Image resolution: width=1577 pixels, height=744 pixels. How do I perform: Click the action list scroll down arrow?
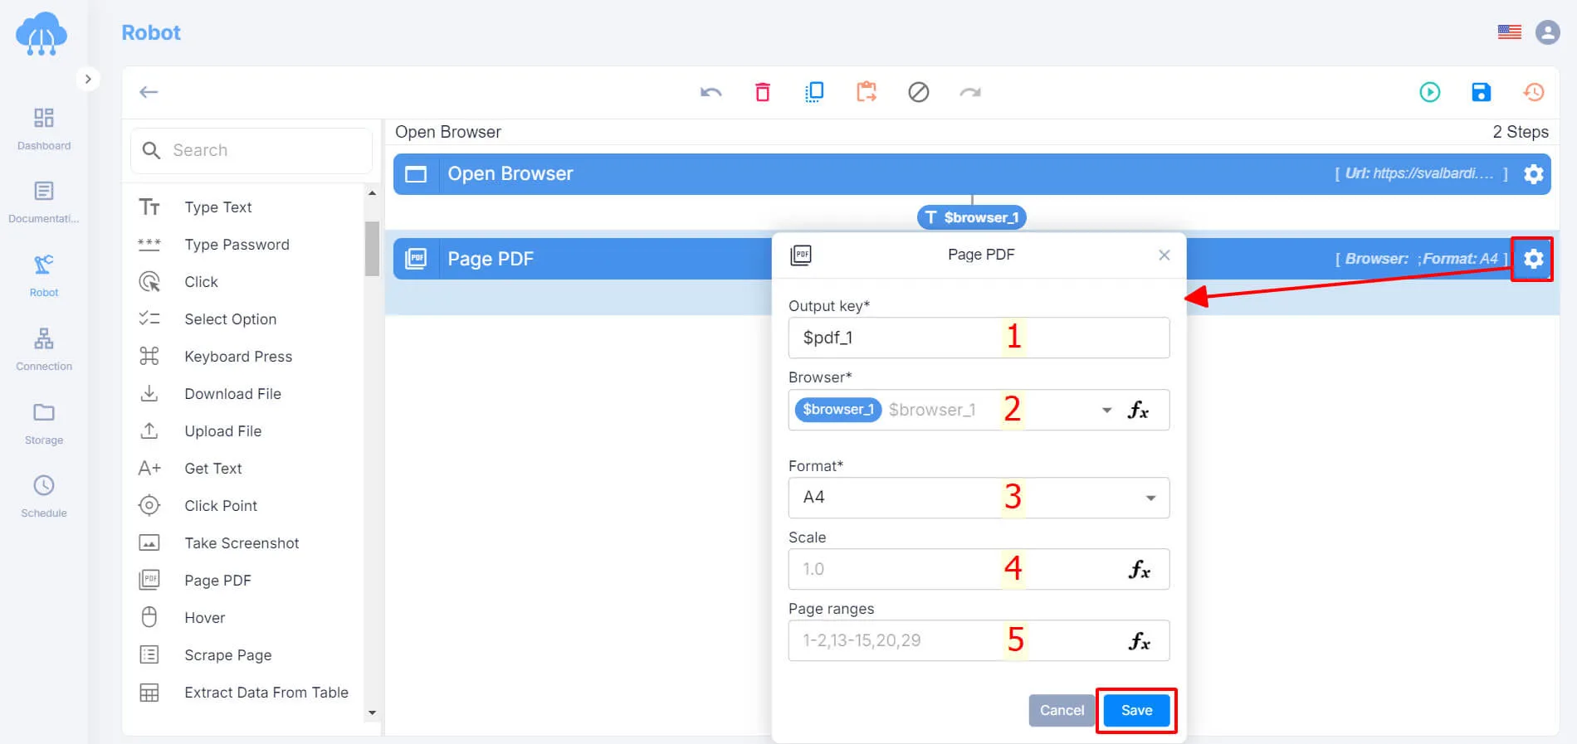pyautogui.click(x=372, y=712)
